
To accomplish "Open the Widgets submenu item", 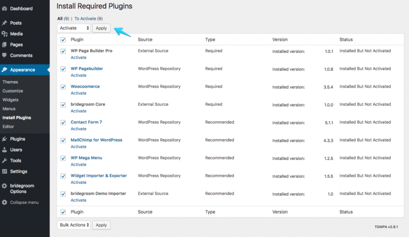I will [x=10, y=100].
